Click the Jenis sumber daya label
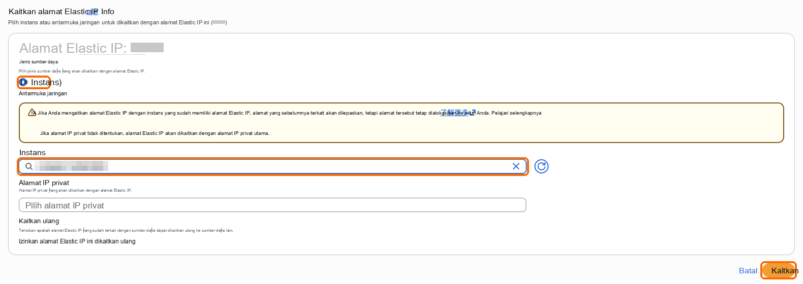The image size is (803, 284). point(39,62)
